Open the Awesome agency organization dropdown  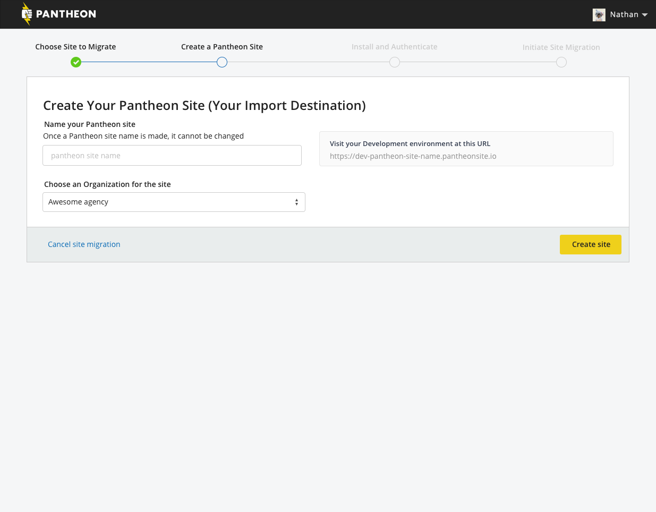(x=174, y=202)
